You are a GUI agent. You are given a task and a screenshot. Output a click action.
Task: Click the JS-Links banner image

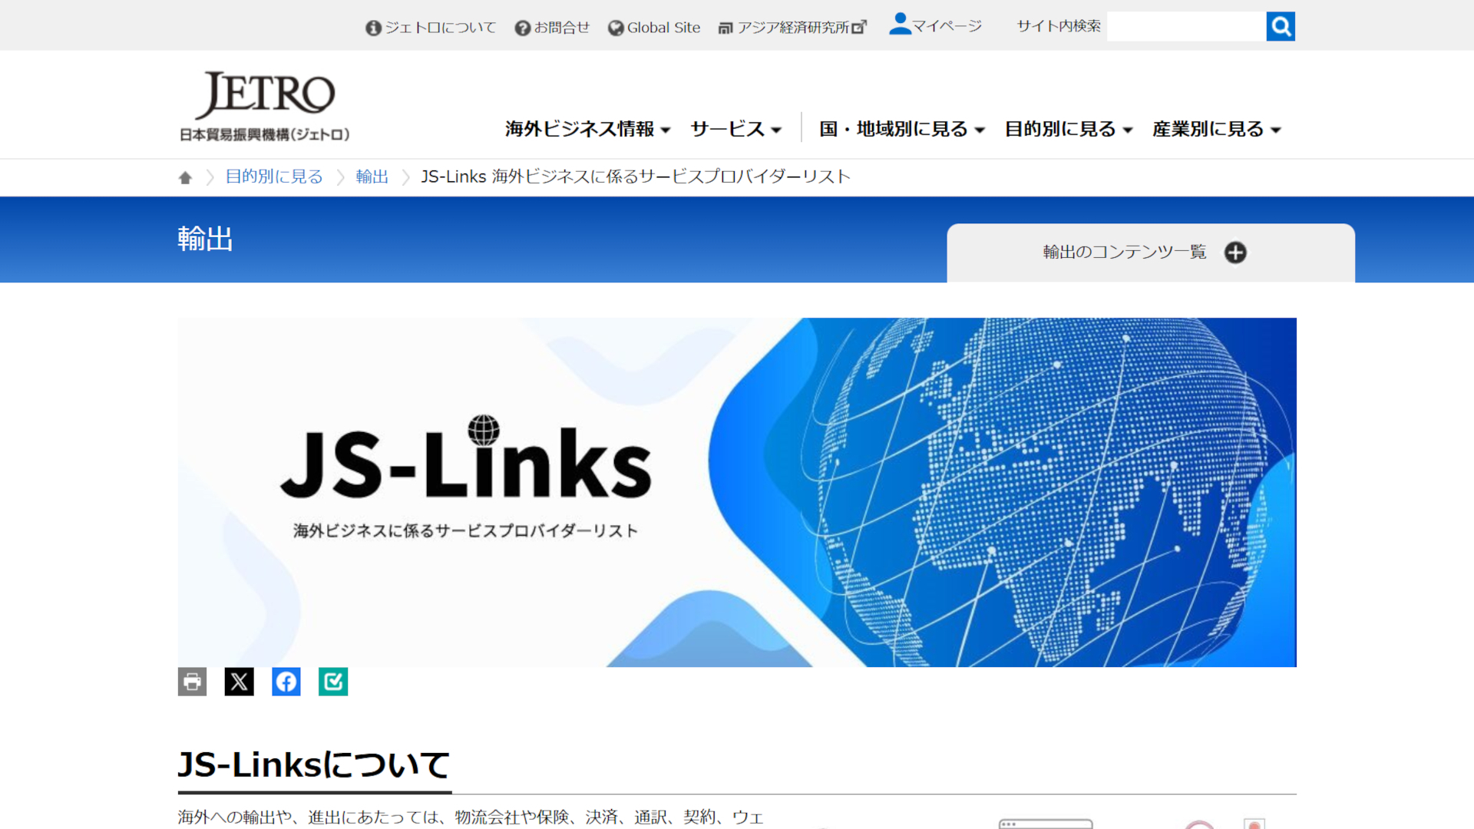click(737, 492)
